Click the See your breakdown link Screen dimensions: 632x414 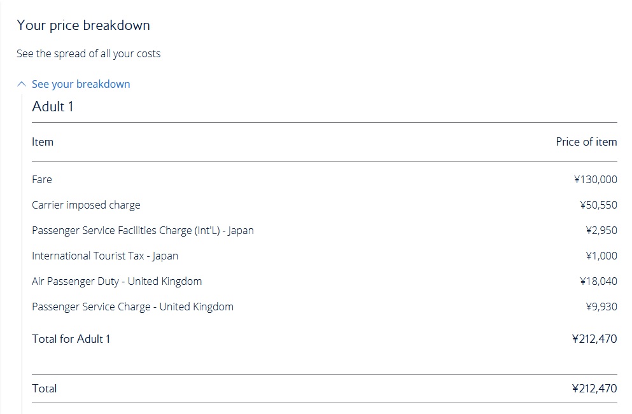click(x=81, y=84)
